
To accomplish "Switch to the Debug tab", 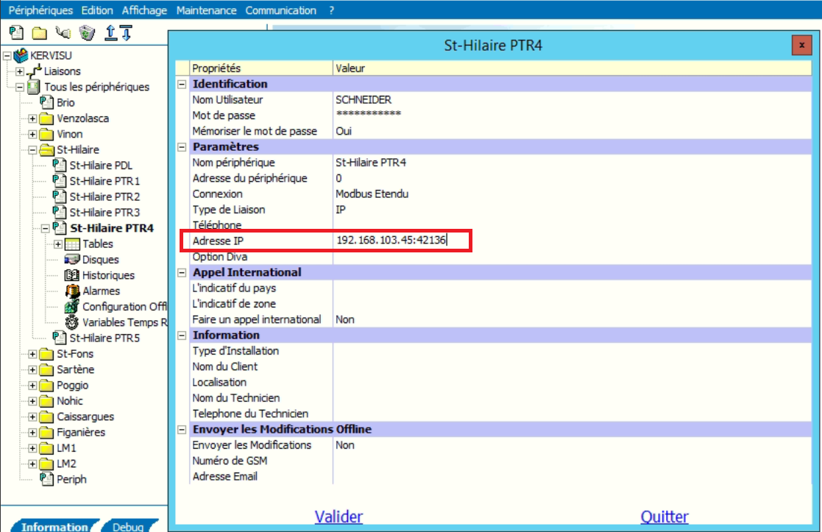I will pos(128,527).
